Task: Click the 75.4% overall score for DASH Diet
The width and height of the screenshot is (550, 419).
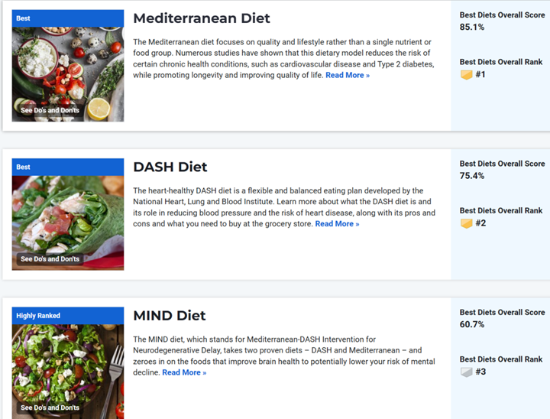Action: pyautogui.click(x=472, y=176)
